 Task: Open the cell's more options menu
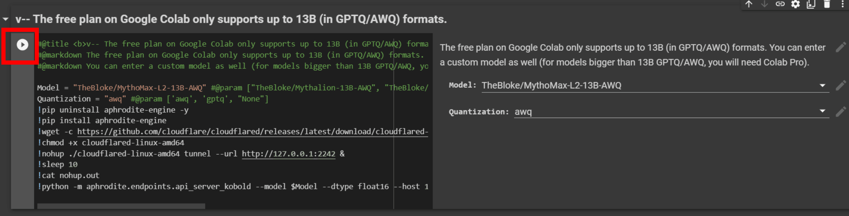pyautogui.click(x=842, y=4)
